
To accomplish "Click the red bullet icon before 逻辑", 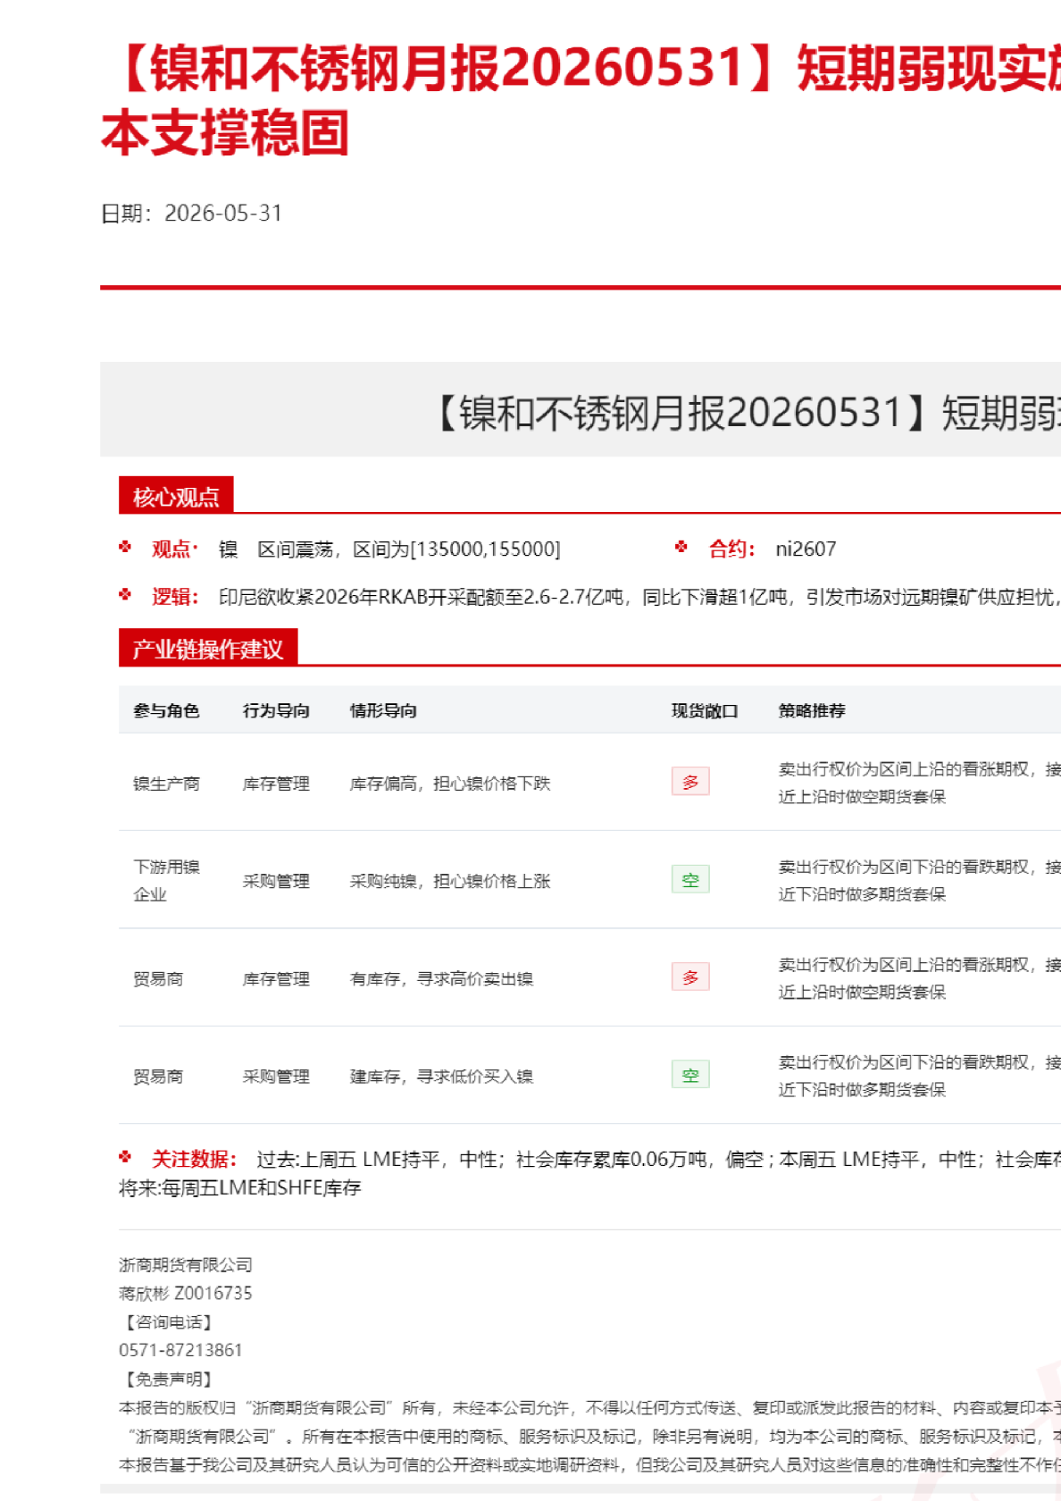I will (x=125, y=593).
